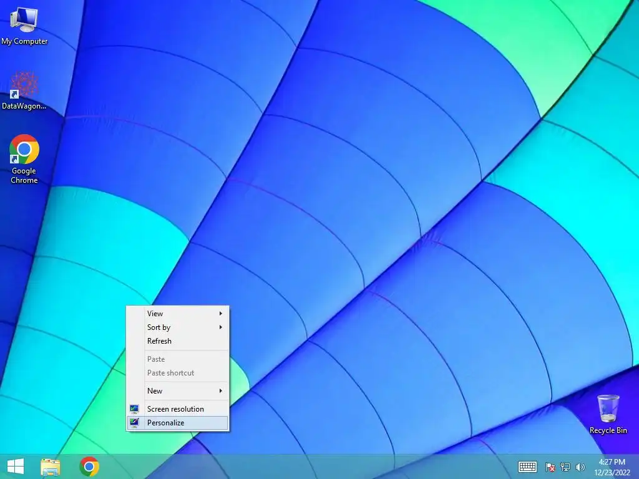The height and width of the screenshot is (479, 639).
Task: Open the New submenu
Action: point(178,390)
